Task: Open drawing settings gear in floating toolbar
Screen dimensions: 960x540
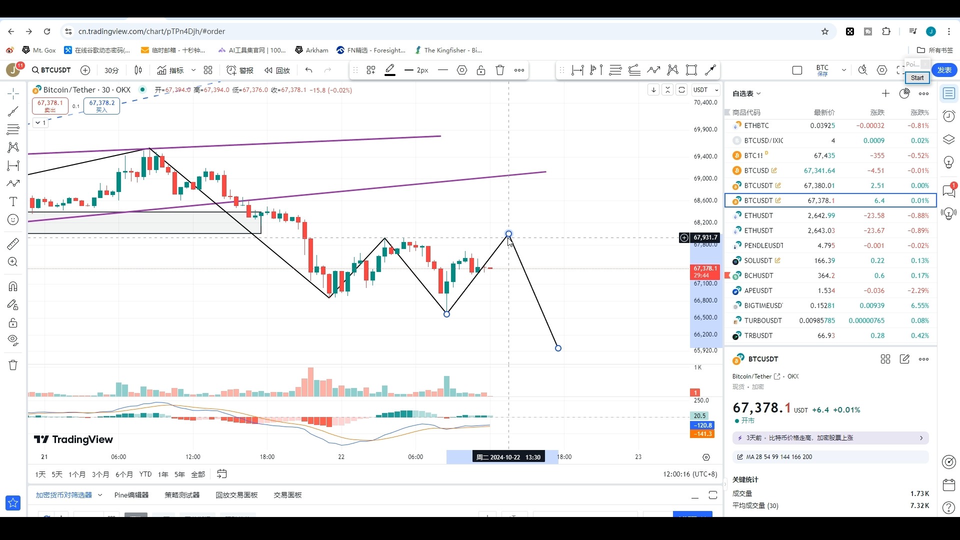Action: point(462,70)
